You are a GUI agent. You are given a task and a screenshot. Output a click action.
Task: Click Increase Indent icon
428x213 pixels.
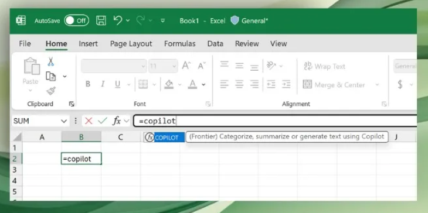pos(286,84)
